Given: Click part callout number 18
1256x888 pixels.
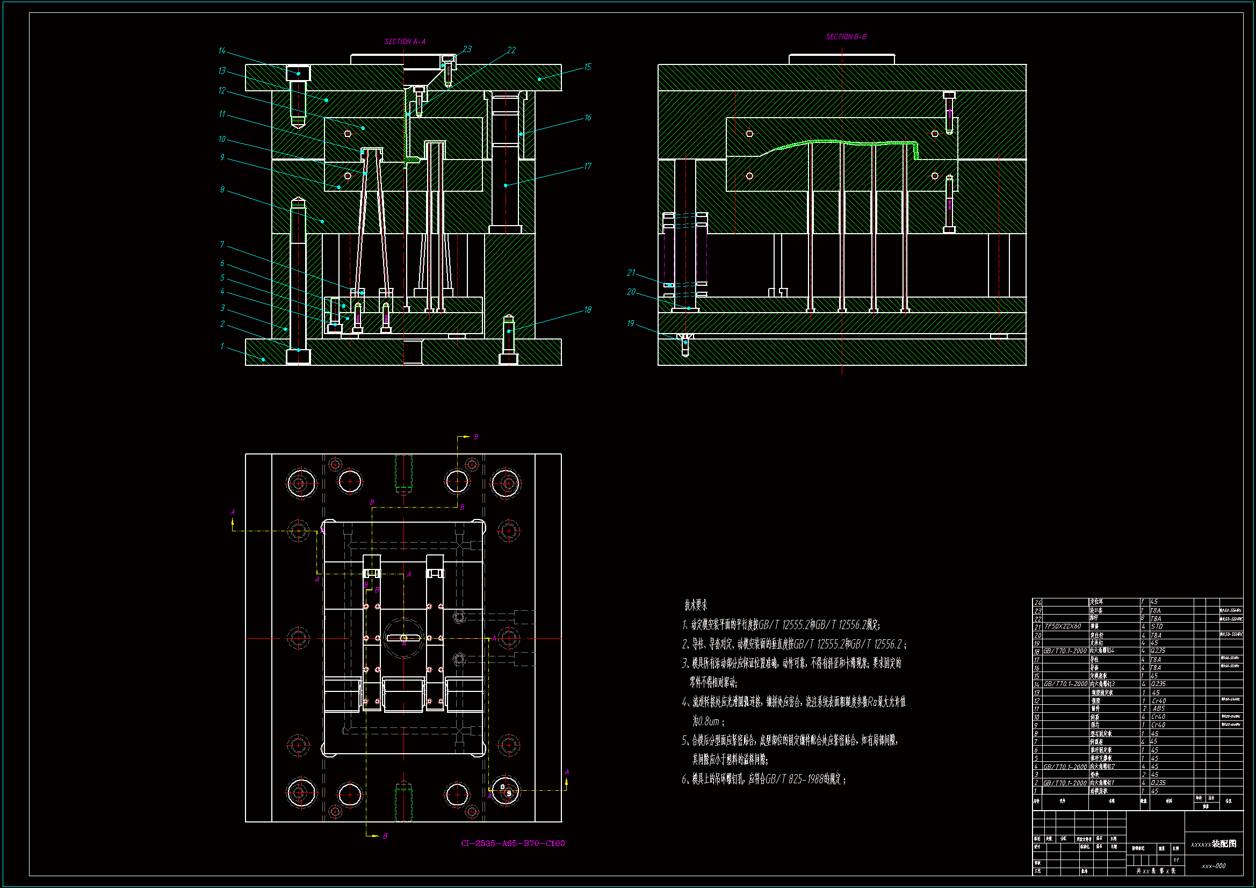Looking at the screenshot, I should click(587, 309).
